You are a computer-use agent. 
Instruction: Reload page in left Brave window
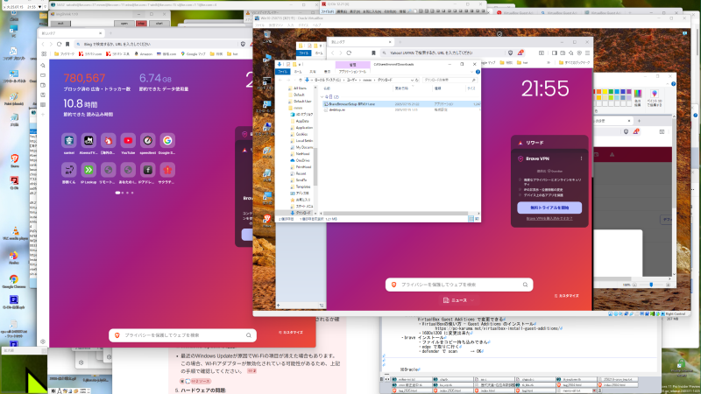59,45
